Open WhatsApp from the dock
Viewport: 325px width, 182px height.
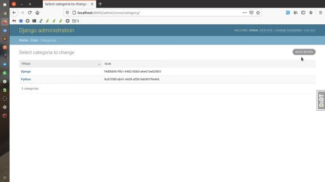(x=5, y=73)
